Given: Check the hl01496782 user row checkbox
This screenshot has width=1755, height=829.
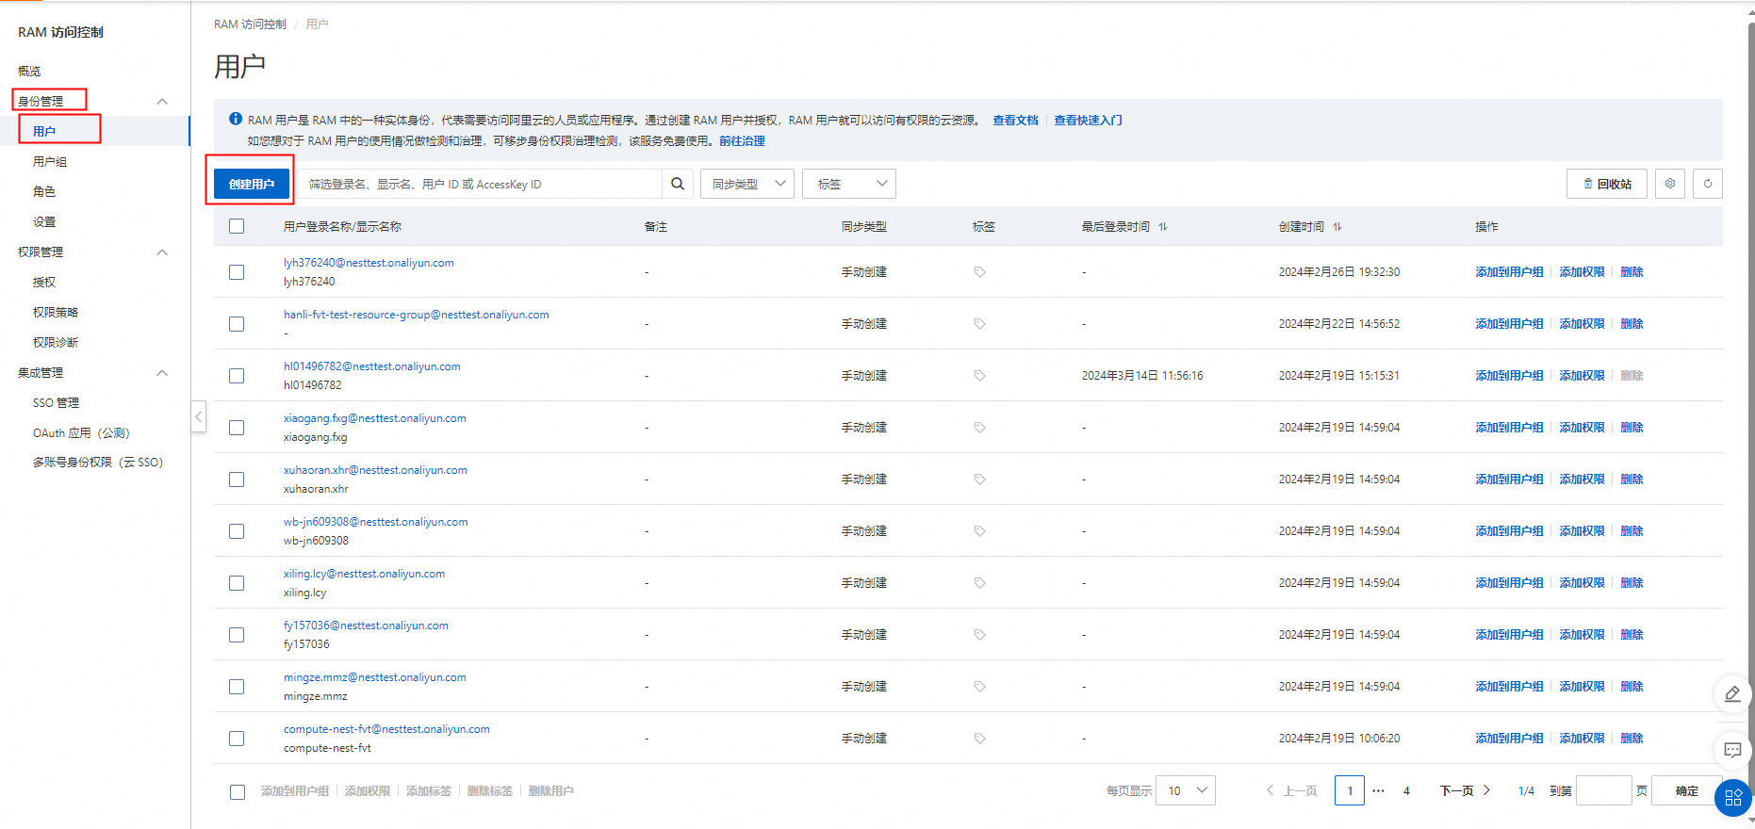Looking at the screenshot, I should click(237, 376).
